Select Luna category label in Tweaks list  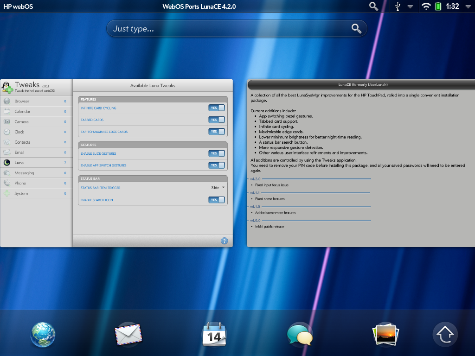pos(19,163)
